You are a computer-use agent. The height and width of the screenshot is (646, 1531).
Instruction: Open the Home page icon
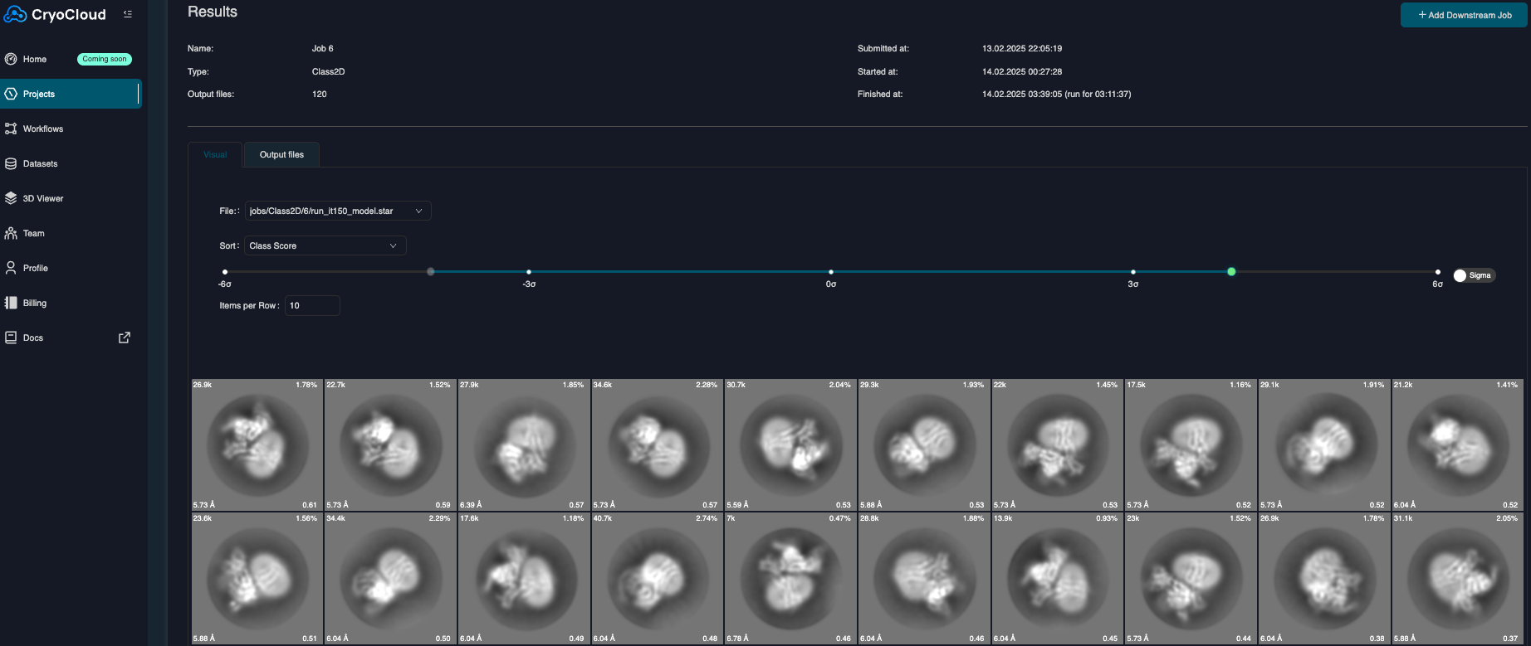11,59
